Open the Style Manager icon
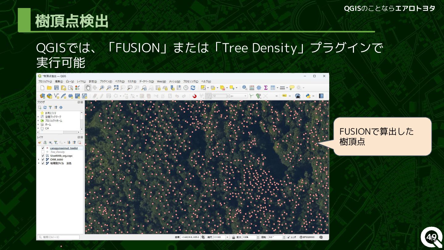444x250 pixels. point(77,88)
